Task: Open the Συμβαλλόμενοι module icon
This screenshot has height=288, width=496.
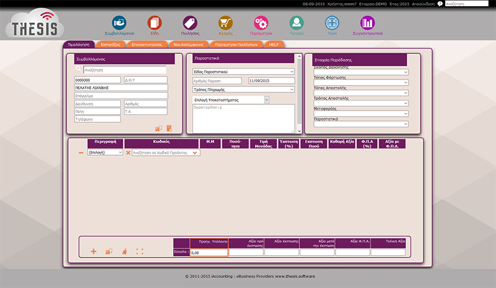Action: (118, 23)
